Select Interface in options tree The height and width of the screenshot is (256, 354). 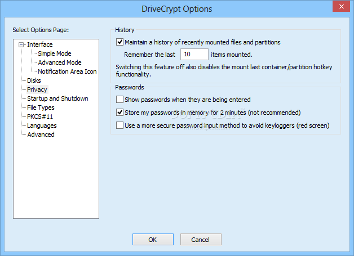point(39,44)
